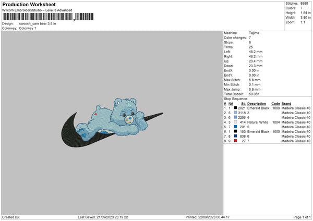Click the 'Page 1 of 1' indicator
This screenshot has width=313, height=221.
pyautogui.click(x=302, y=217)
